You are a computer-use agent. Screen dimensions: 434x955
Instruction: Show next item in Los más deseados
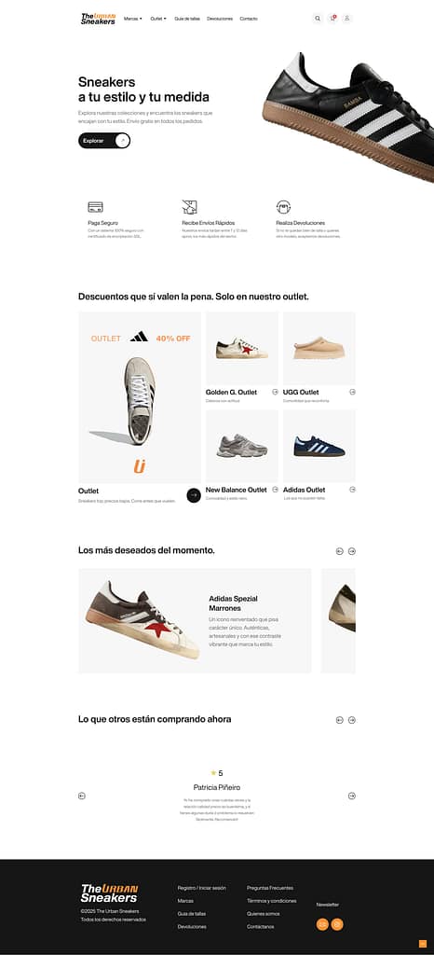click(x=352, y=551)
